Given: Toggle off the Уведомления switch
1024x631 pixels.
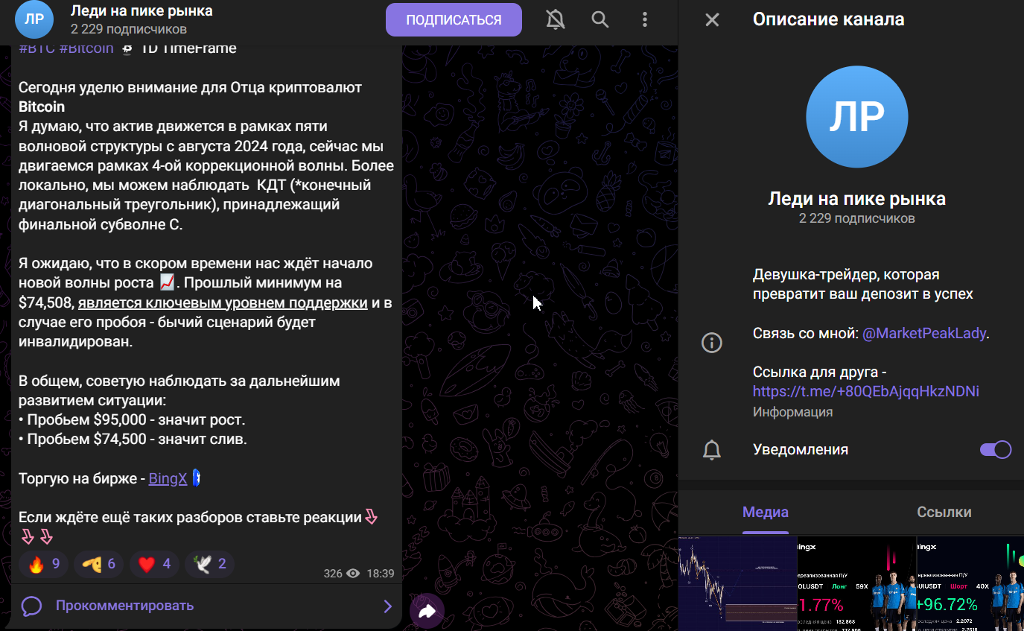Looking at the screenshot, I should pos(995,449).
